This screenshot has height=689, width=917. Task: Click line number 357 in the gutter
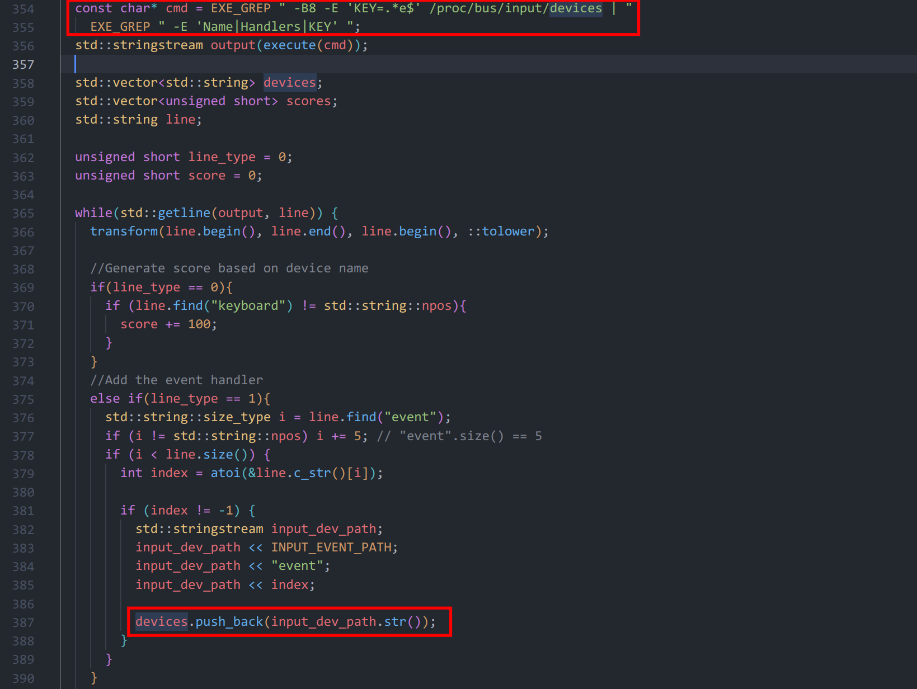click(x=23, y=64)
